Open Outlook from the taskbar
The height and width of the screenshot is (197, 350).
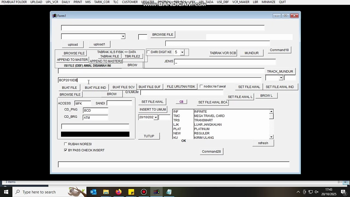[x=93, y=192]
